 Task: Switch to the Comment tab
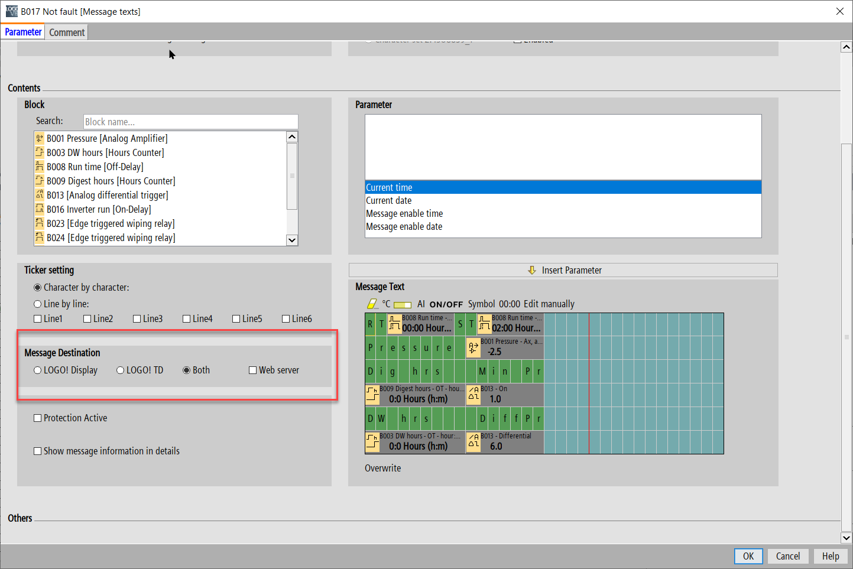point(67,32)
